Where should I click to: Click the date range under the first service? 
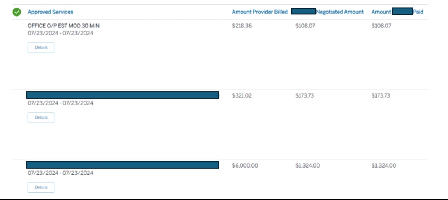pos(61,33)
